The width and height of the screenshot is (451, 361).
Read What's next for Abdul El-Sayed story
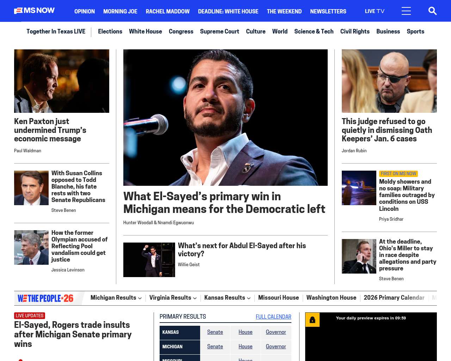click(x=242, y=250)
